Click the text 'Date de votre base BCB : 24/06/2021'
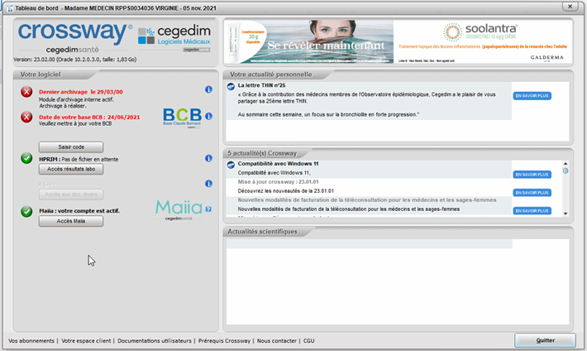 click(89, 117)
